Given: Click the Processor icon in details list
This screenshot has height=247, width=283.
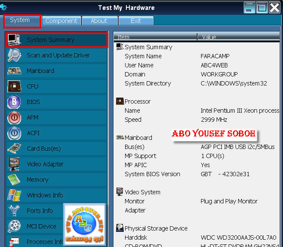Looking at the screenshot, I should pos(119,101).
